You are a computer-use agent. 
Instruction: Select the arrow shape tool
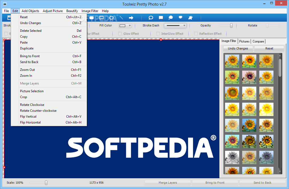[x=131, y=18]
